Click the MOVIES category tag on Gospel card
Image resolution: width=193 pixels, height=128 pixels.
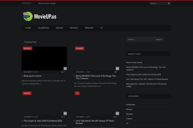(27, 93)
